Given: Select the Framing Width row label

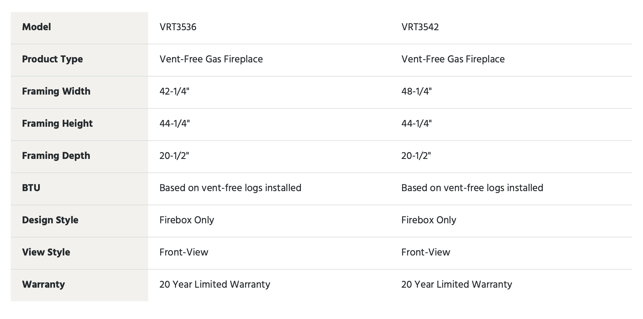Looking at the screenshot, I should click(56, 91).
